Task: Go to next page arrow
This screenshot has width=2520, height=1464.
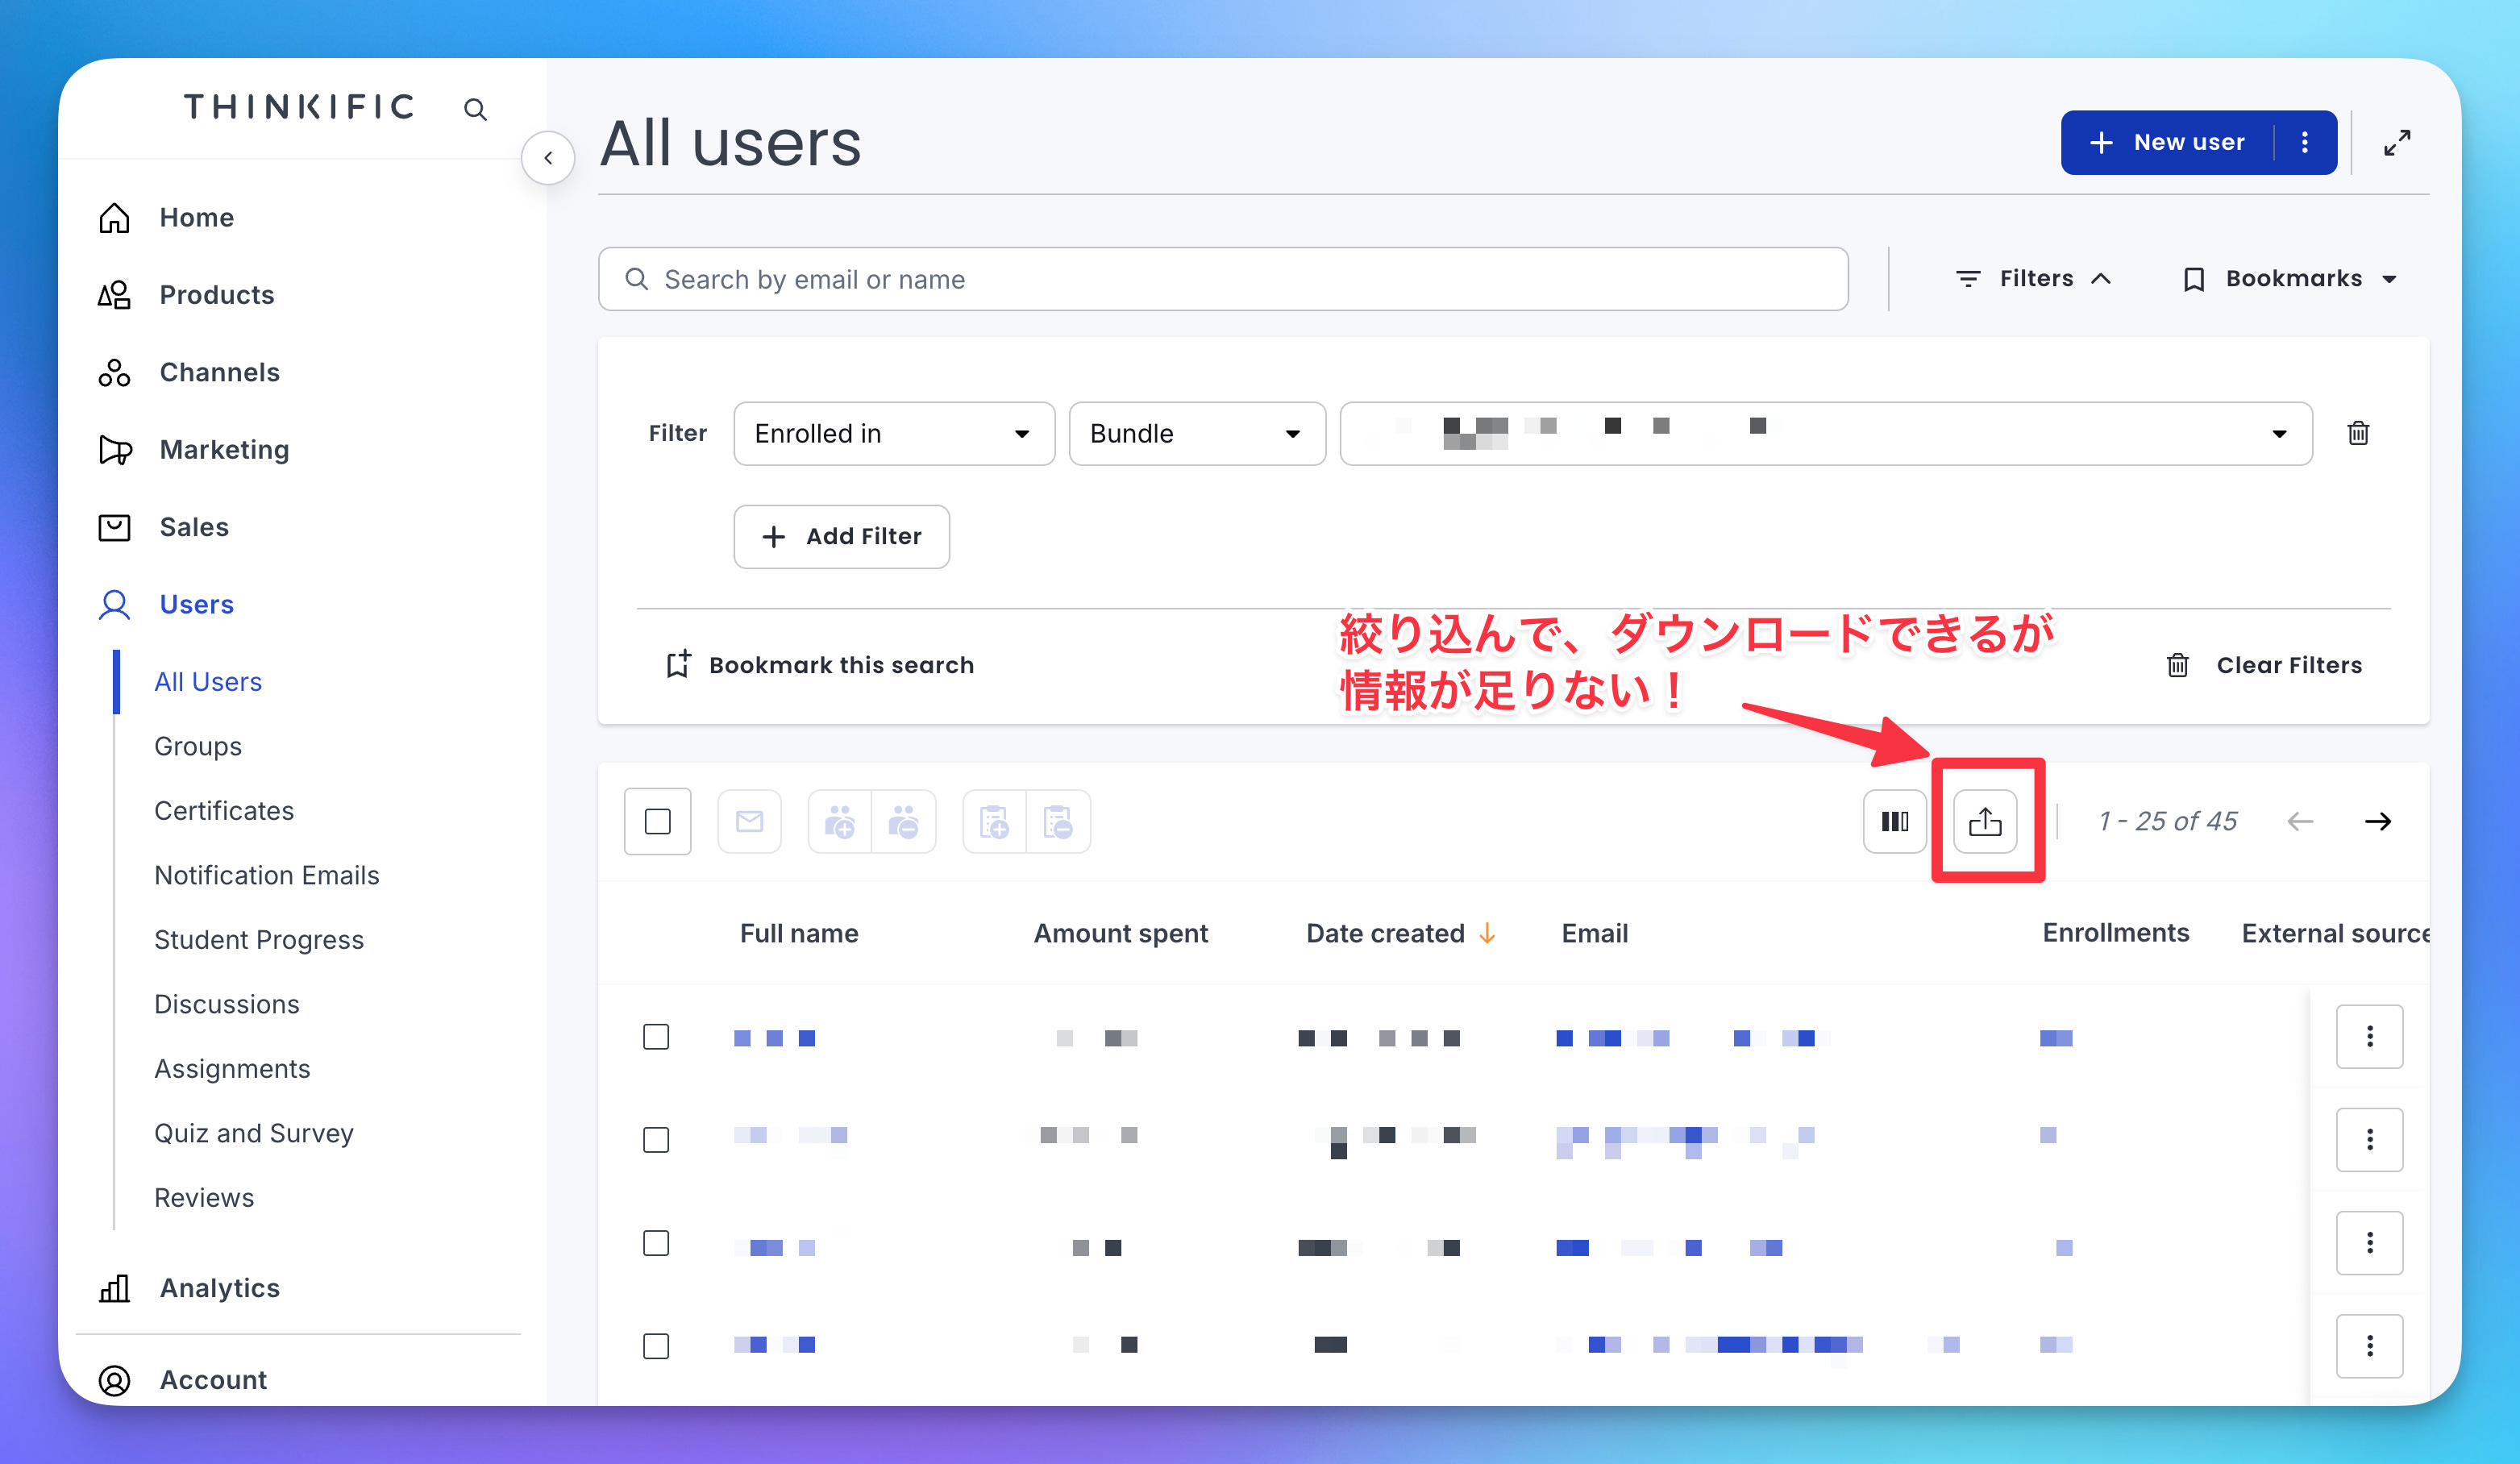Action: coord(2377,821)
